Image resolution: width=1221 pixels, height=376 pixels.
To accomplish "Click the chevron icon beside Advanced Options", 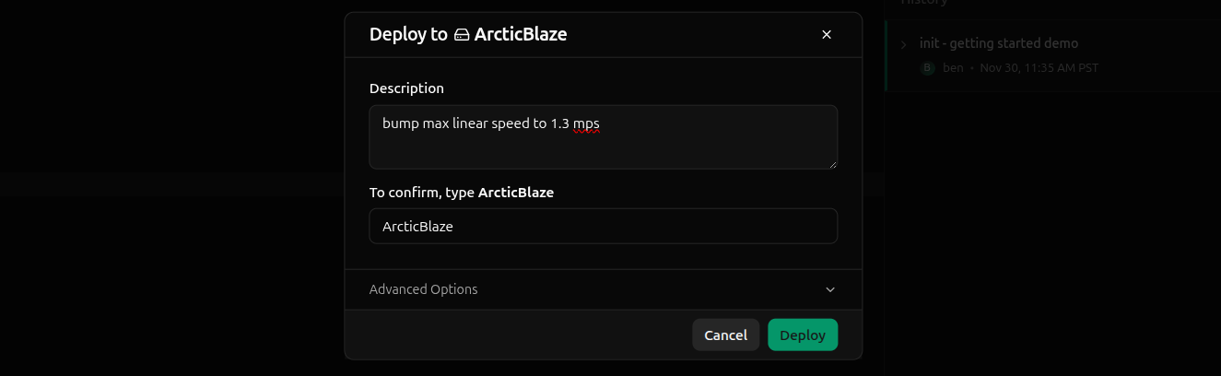I will point(830,289).
